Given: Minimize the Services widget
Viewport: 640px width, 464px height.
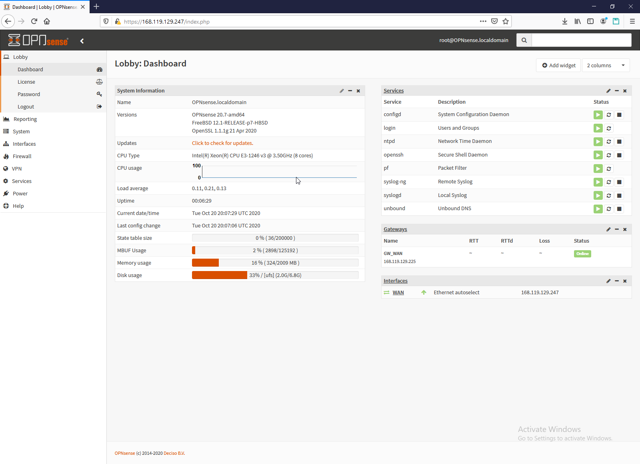Looking at the screenshot, I should tap(617, 91).
